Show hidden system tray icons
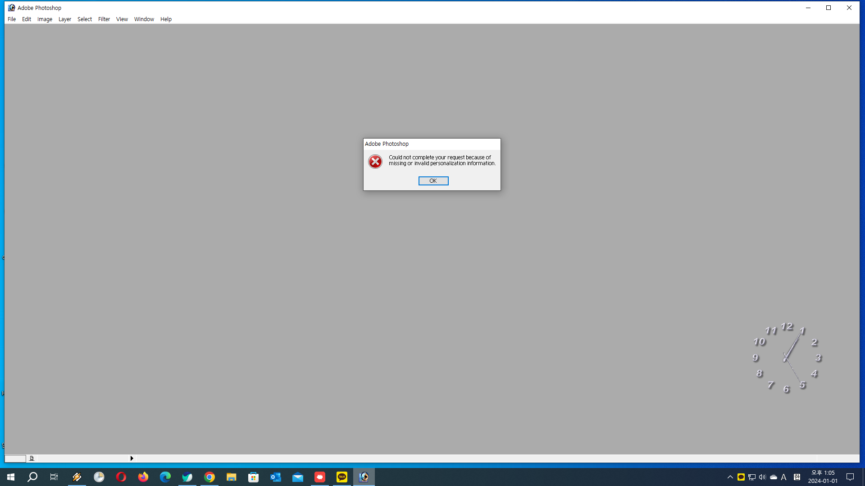The width and height of the screenshot is (865, 486). [x=730, y=477]
